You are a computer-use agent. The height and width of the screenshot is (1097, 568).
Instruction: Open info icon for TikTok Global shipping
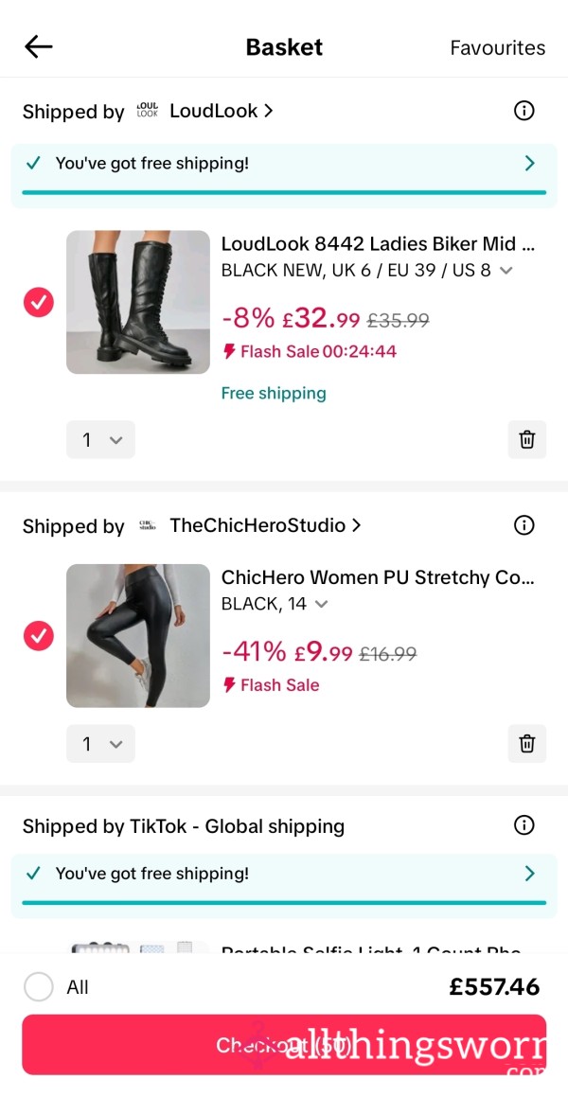tap(524, 825)
